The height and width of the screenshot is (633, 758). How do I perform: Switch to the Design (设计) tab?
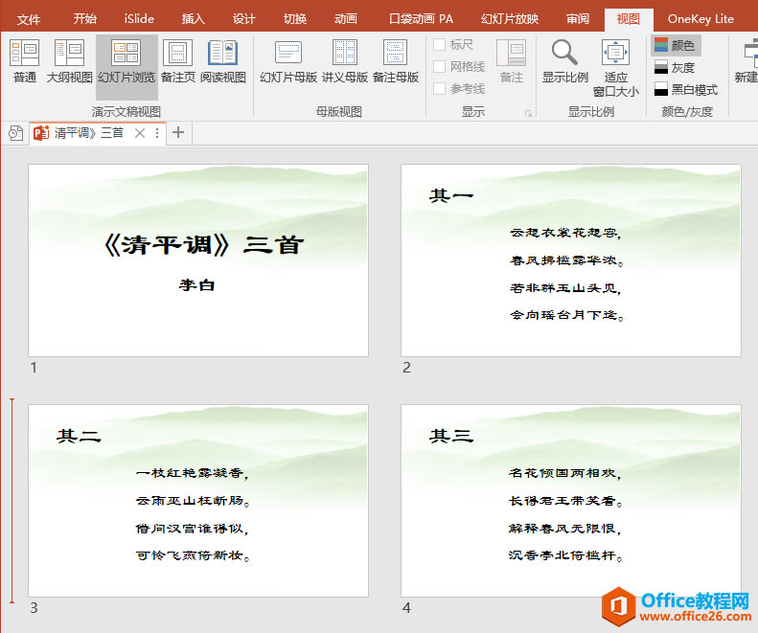point(243,19)
